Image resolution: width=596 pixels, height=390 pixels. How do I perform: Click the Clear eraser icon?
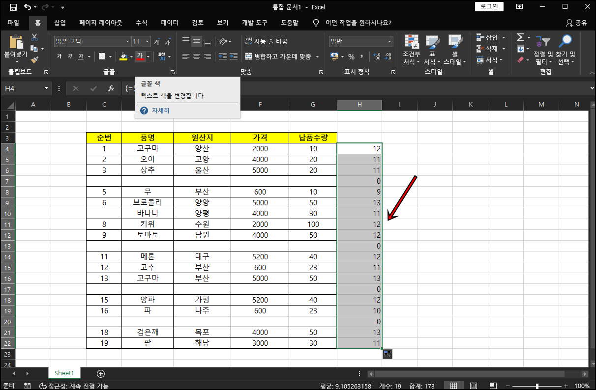point(520,60)
